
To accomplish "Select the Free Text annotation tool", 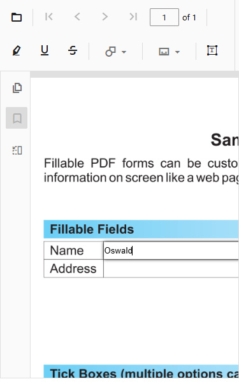I will click(212, 50).
